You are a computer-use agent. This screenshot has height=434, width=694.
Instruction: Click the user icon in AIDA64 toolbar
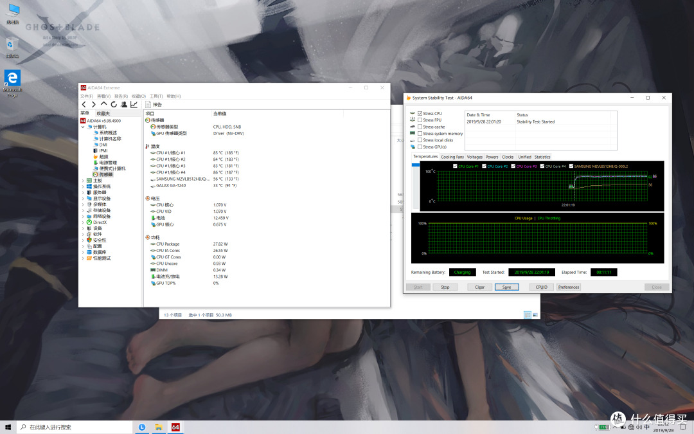[124, 105]
